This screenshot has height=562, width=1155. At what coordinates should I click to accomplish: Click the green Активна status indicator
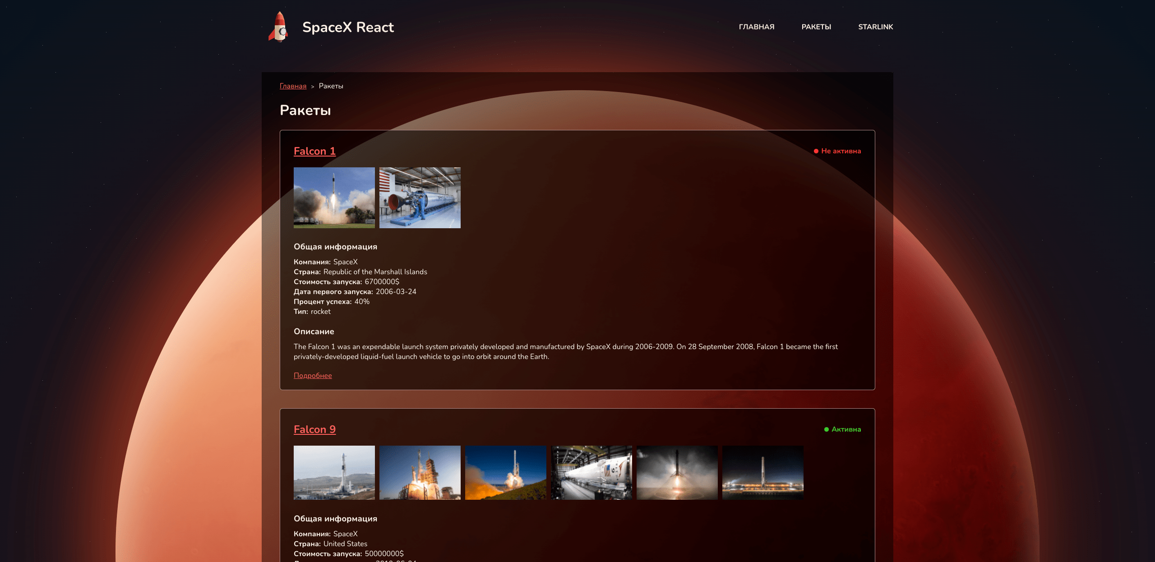pyautogui.click(x=842, y=429)
